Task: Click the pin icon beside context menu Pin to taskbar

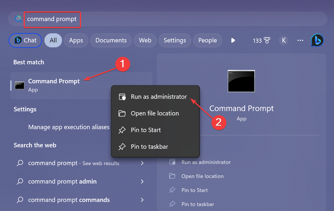Action: click(x=122, y=146)
